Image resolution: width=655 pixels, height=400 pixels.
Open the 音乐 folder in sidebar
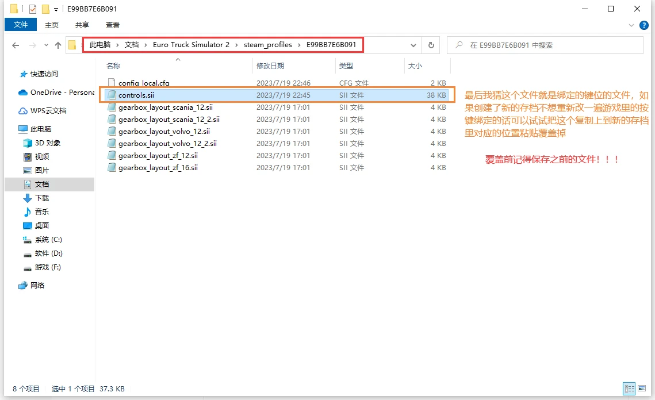coord(42,211)
